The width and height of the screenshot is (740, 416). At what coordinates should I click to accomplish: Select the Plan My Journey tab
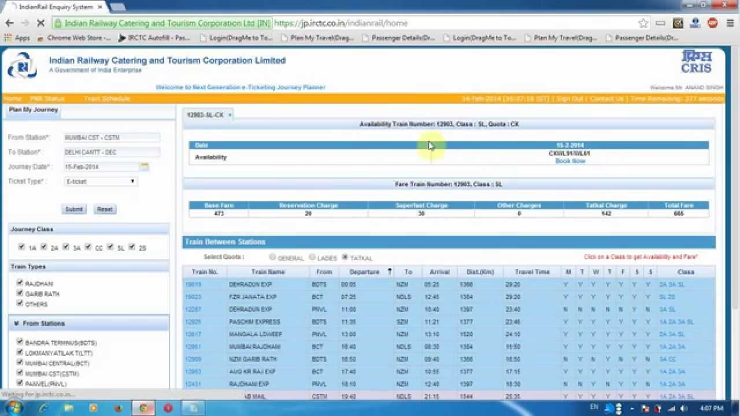pos(33,110)
